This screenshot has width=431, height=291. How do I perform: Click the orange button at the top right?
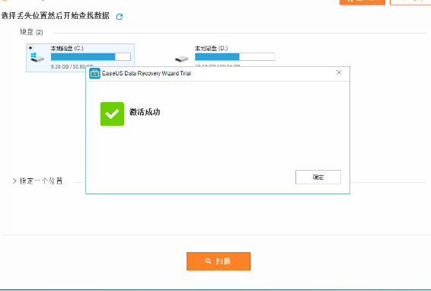coord(362,2)
